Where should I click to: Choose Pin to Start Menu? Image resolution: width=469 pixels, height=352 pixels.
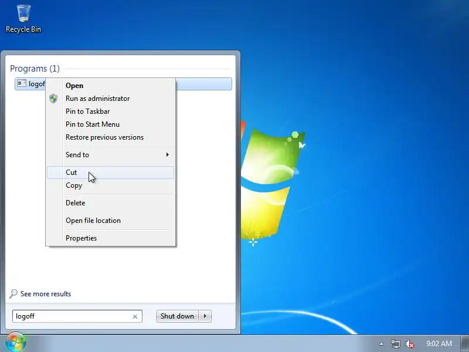click(x=111, y=124)
